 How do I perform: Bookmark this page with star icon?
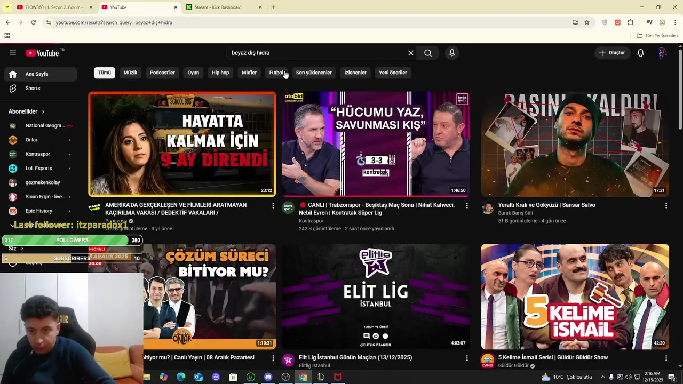click(587, 22)
